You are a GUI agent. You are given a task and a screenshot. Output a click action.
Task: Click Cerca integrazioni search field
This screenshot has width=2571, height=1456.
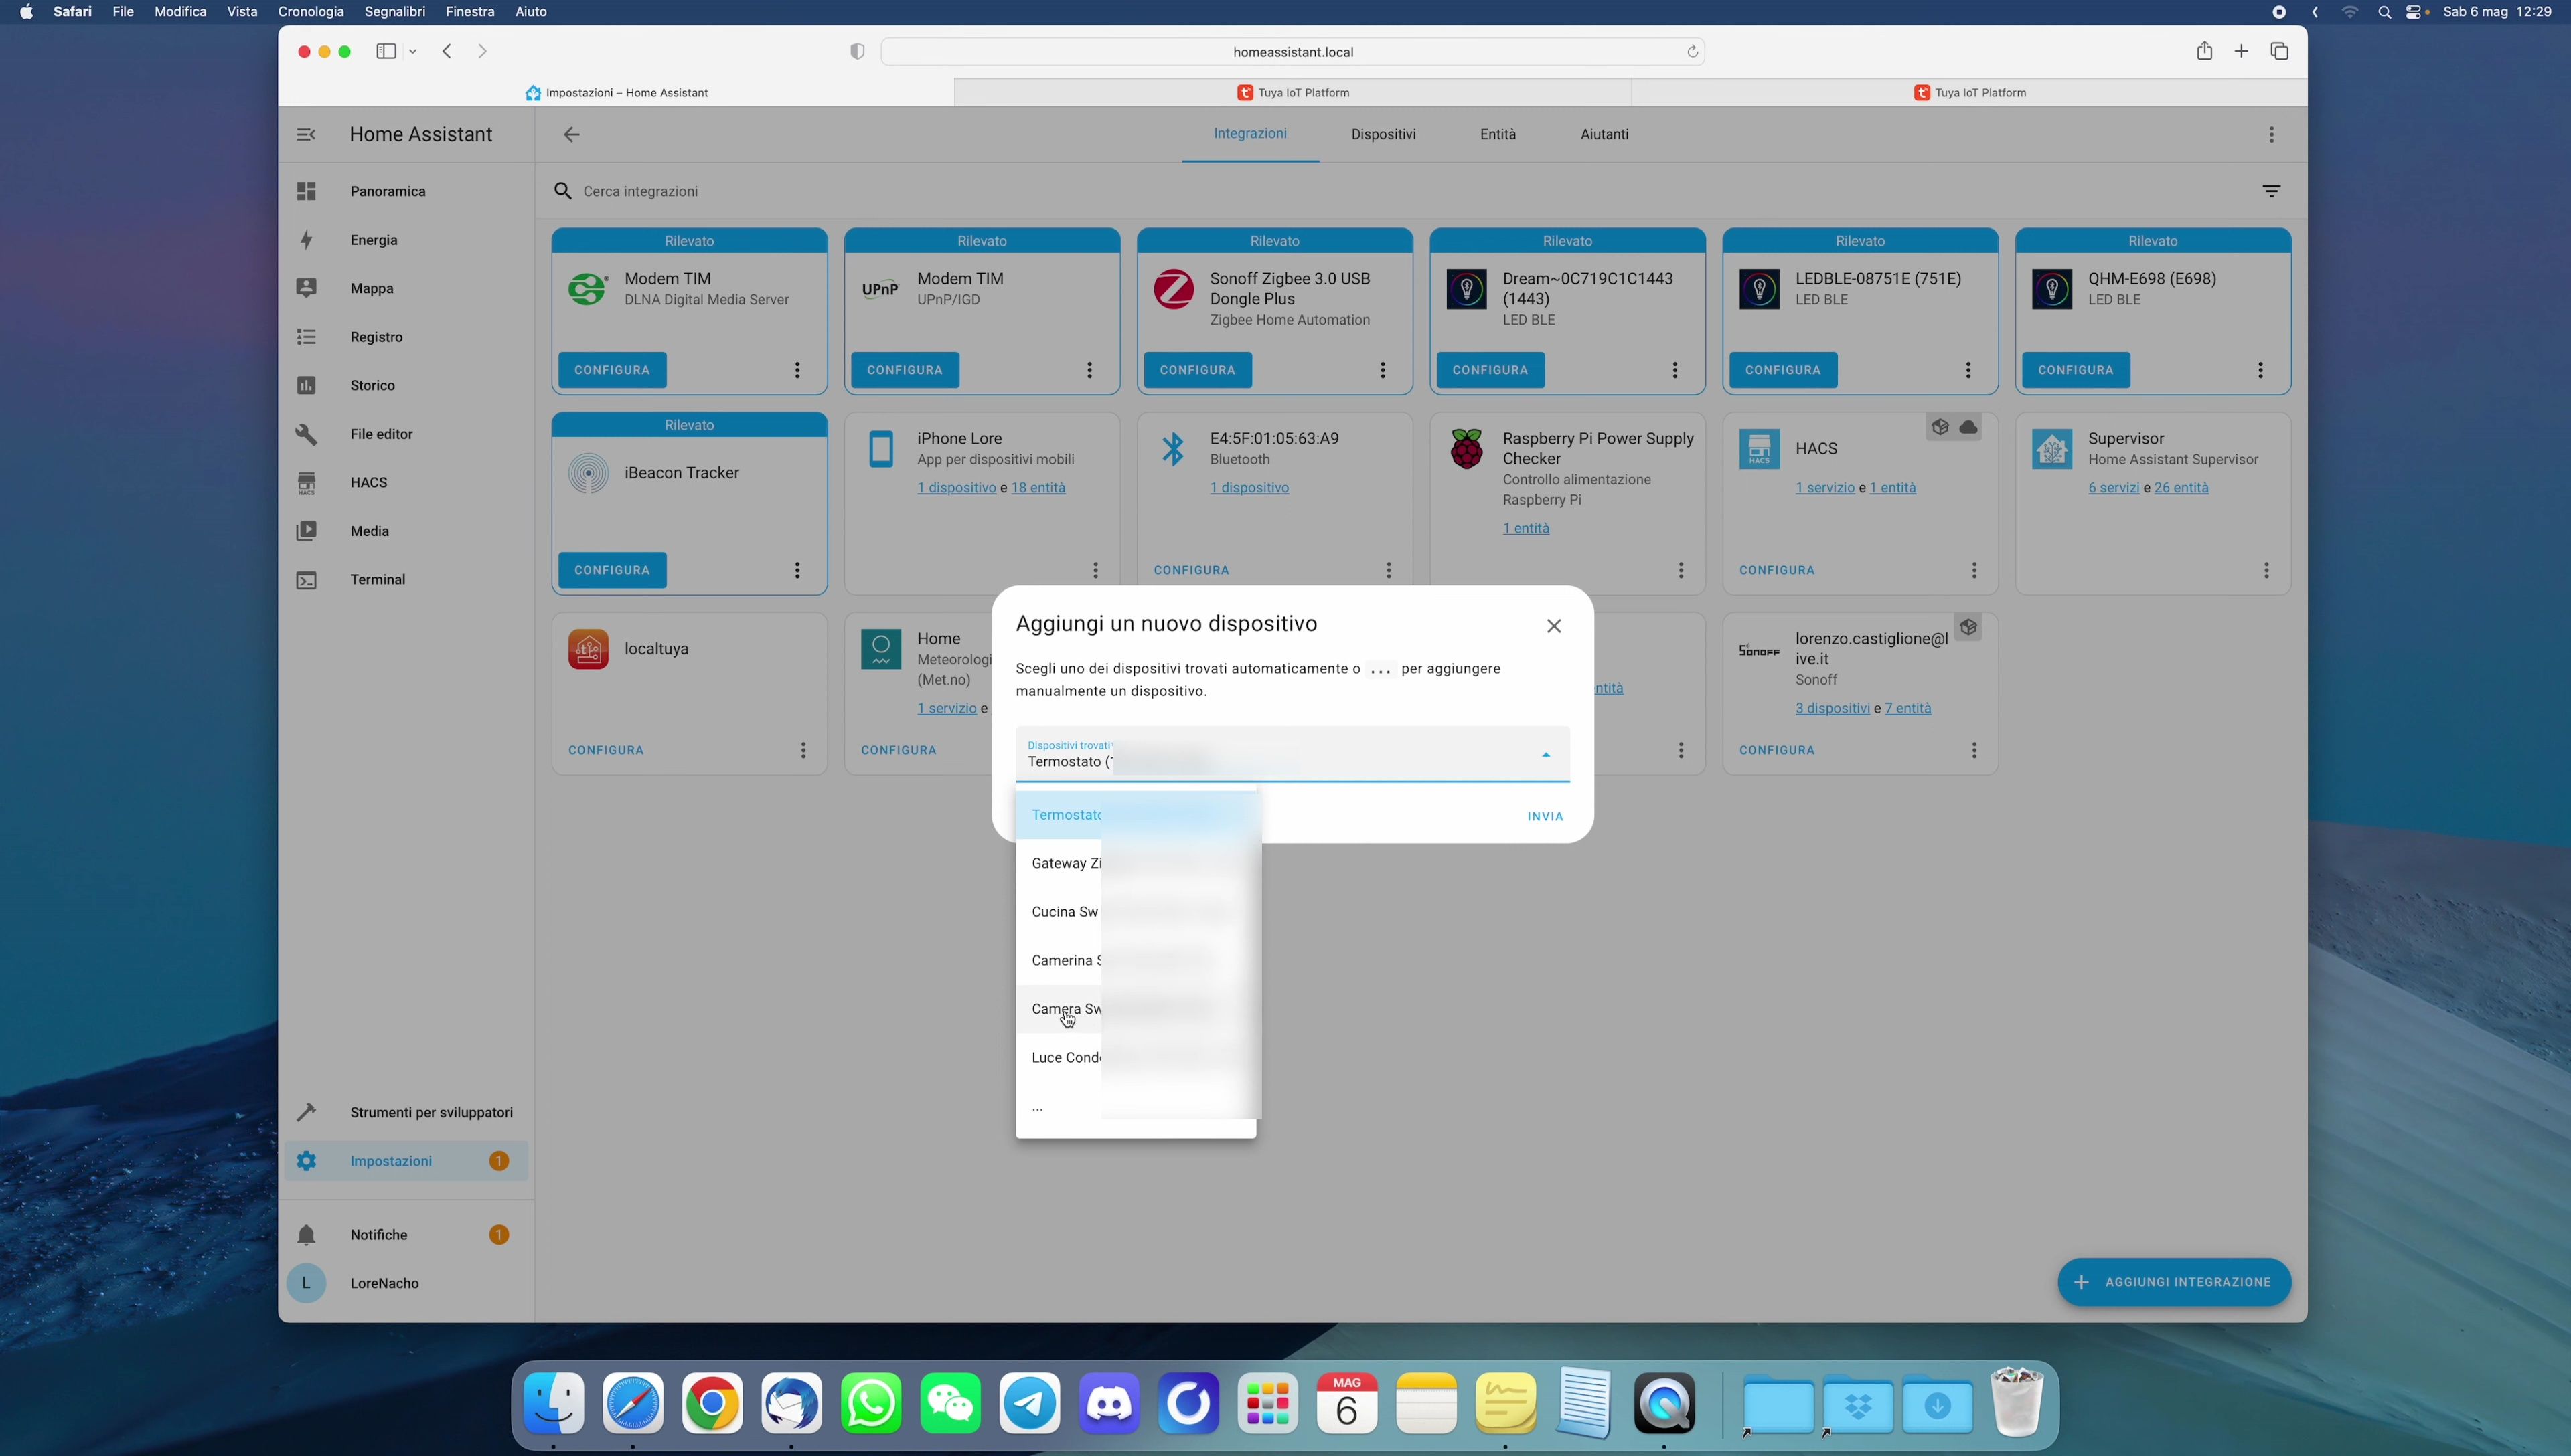[x=1401, y=191]
